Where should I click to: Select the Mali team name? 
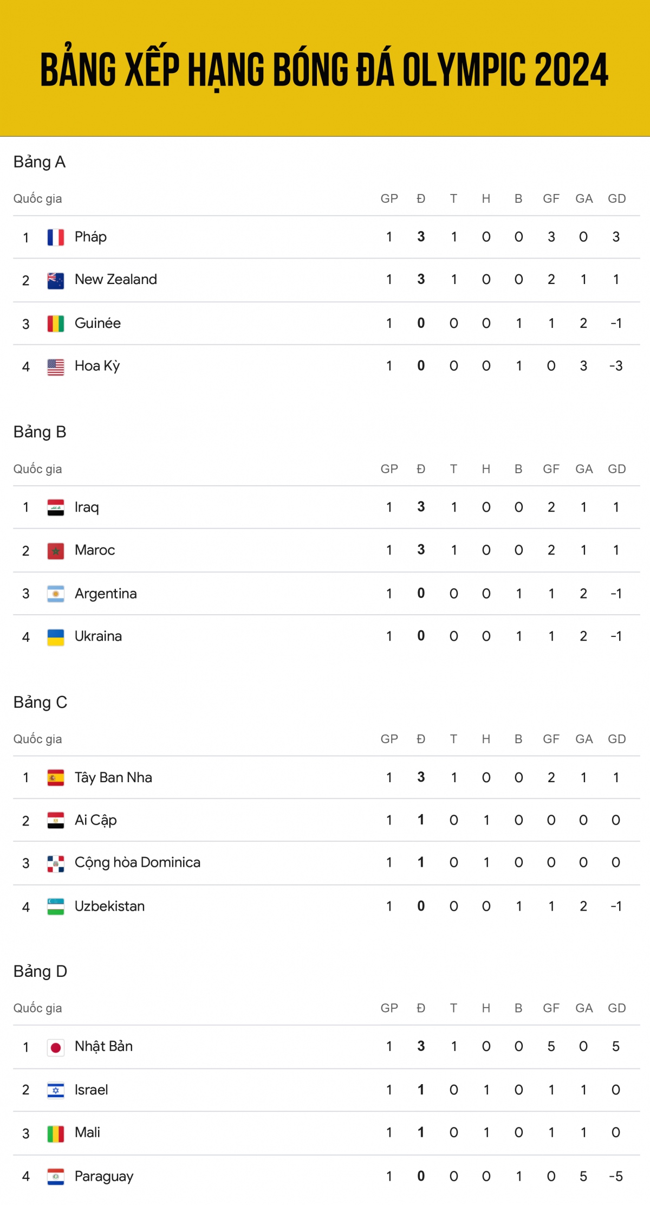[x=87, y=1132]
